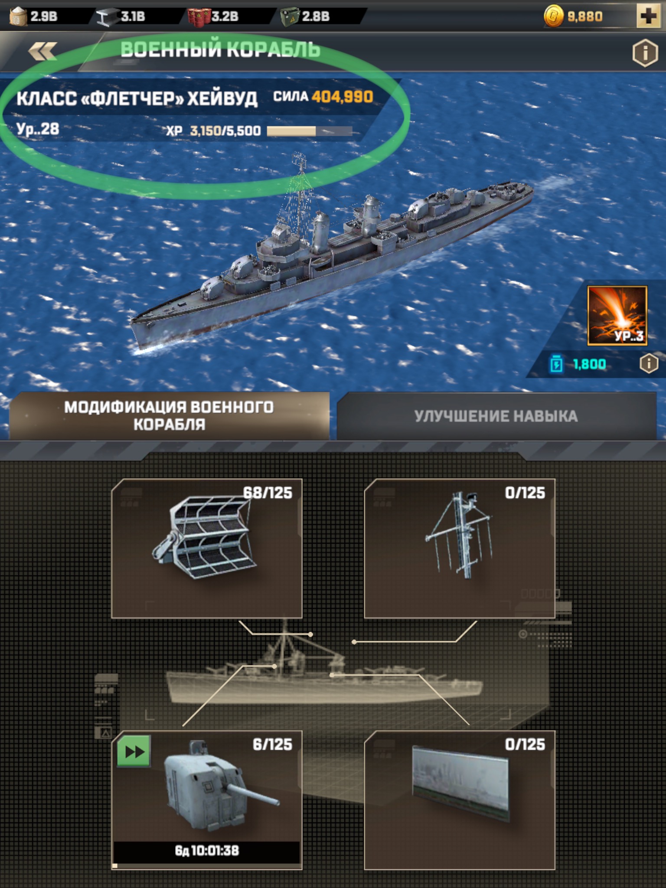Tap the green fast-forward speed-up icon
The width and height of the screenshot is (666, 888).
pos(134,751)
